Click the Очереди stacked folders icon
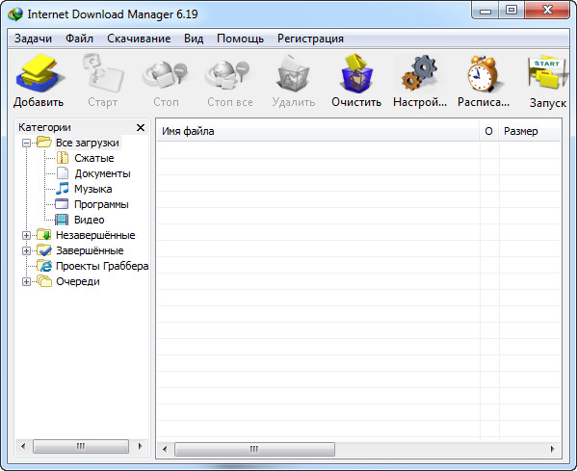The height and width of the screenshot is (471, 577). (44, 281)
